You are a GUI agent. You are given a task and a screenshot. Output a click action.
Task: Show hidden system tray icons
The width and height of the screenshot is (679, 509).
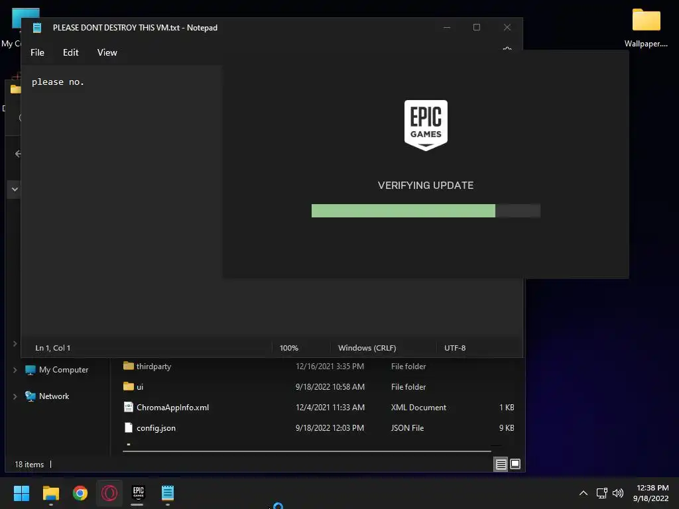coord(584,493)
